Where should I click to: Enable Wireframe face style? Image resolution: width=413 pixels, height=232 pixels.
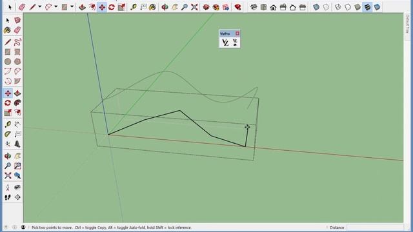(338, 7)
